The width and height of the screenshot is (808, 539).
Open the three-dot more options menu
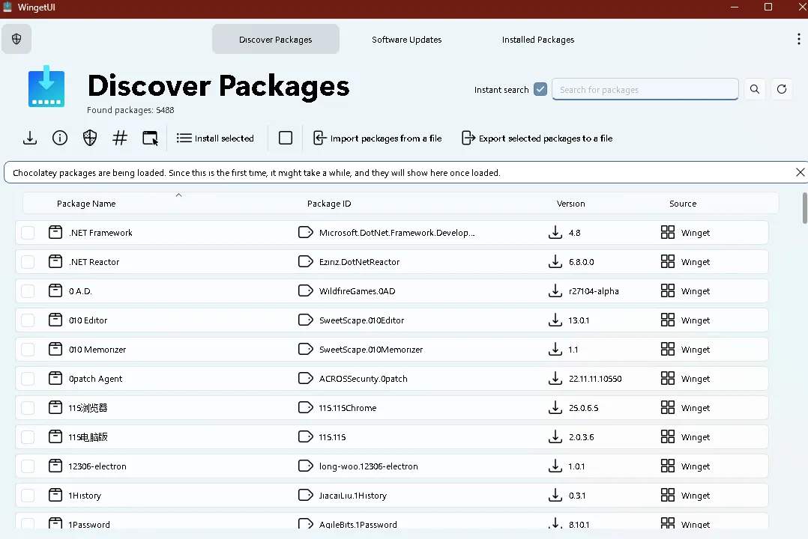click(x=798, y=40)
